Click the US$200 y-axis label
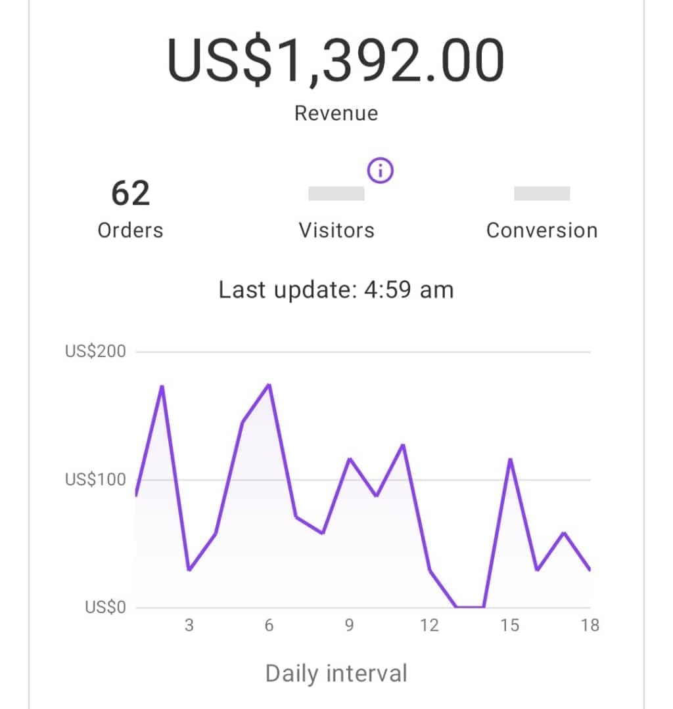Screen dimensions: 673x709 click(x=95, y=351)
